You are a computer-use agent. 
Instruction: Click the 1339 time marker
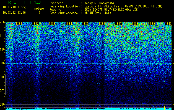point(152,24)
